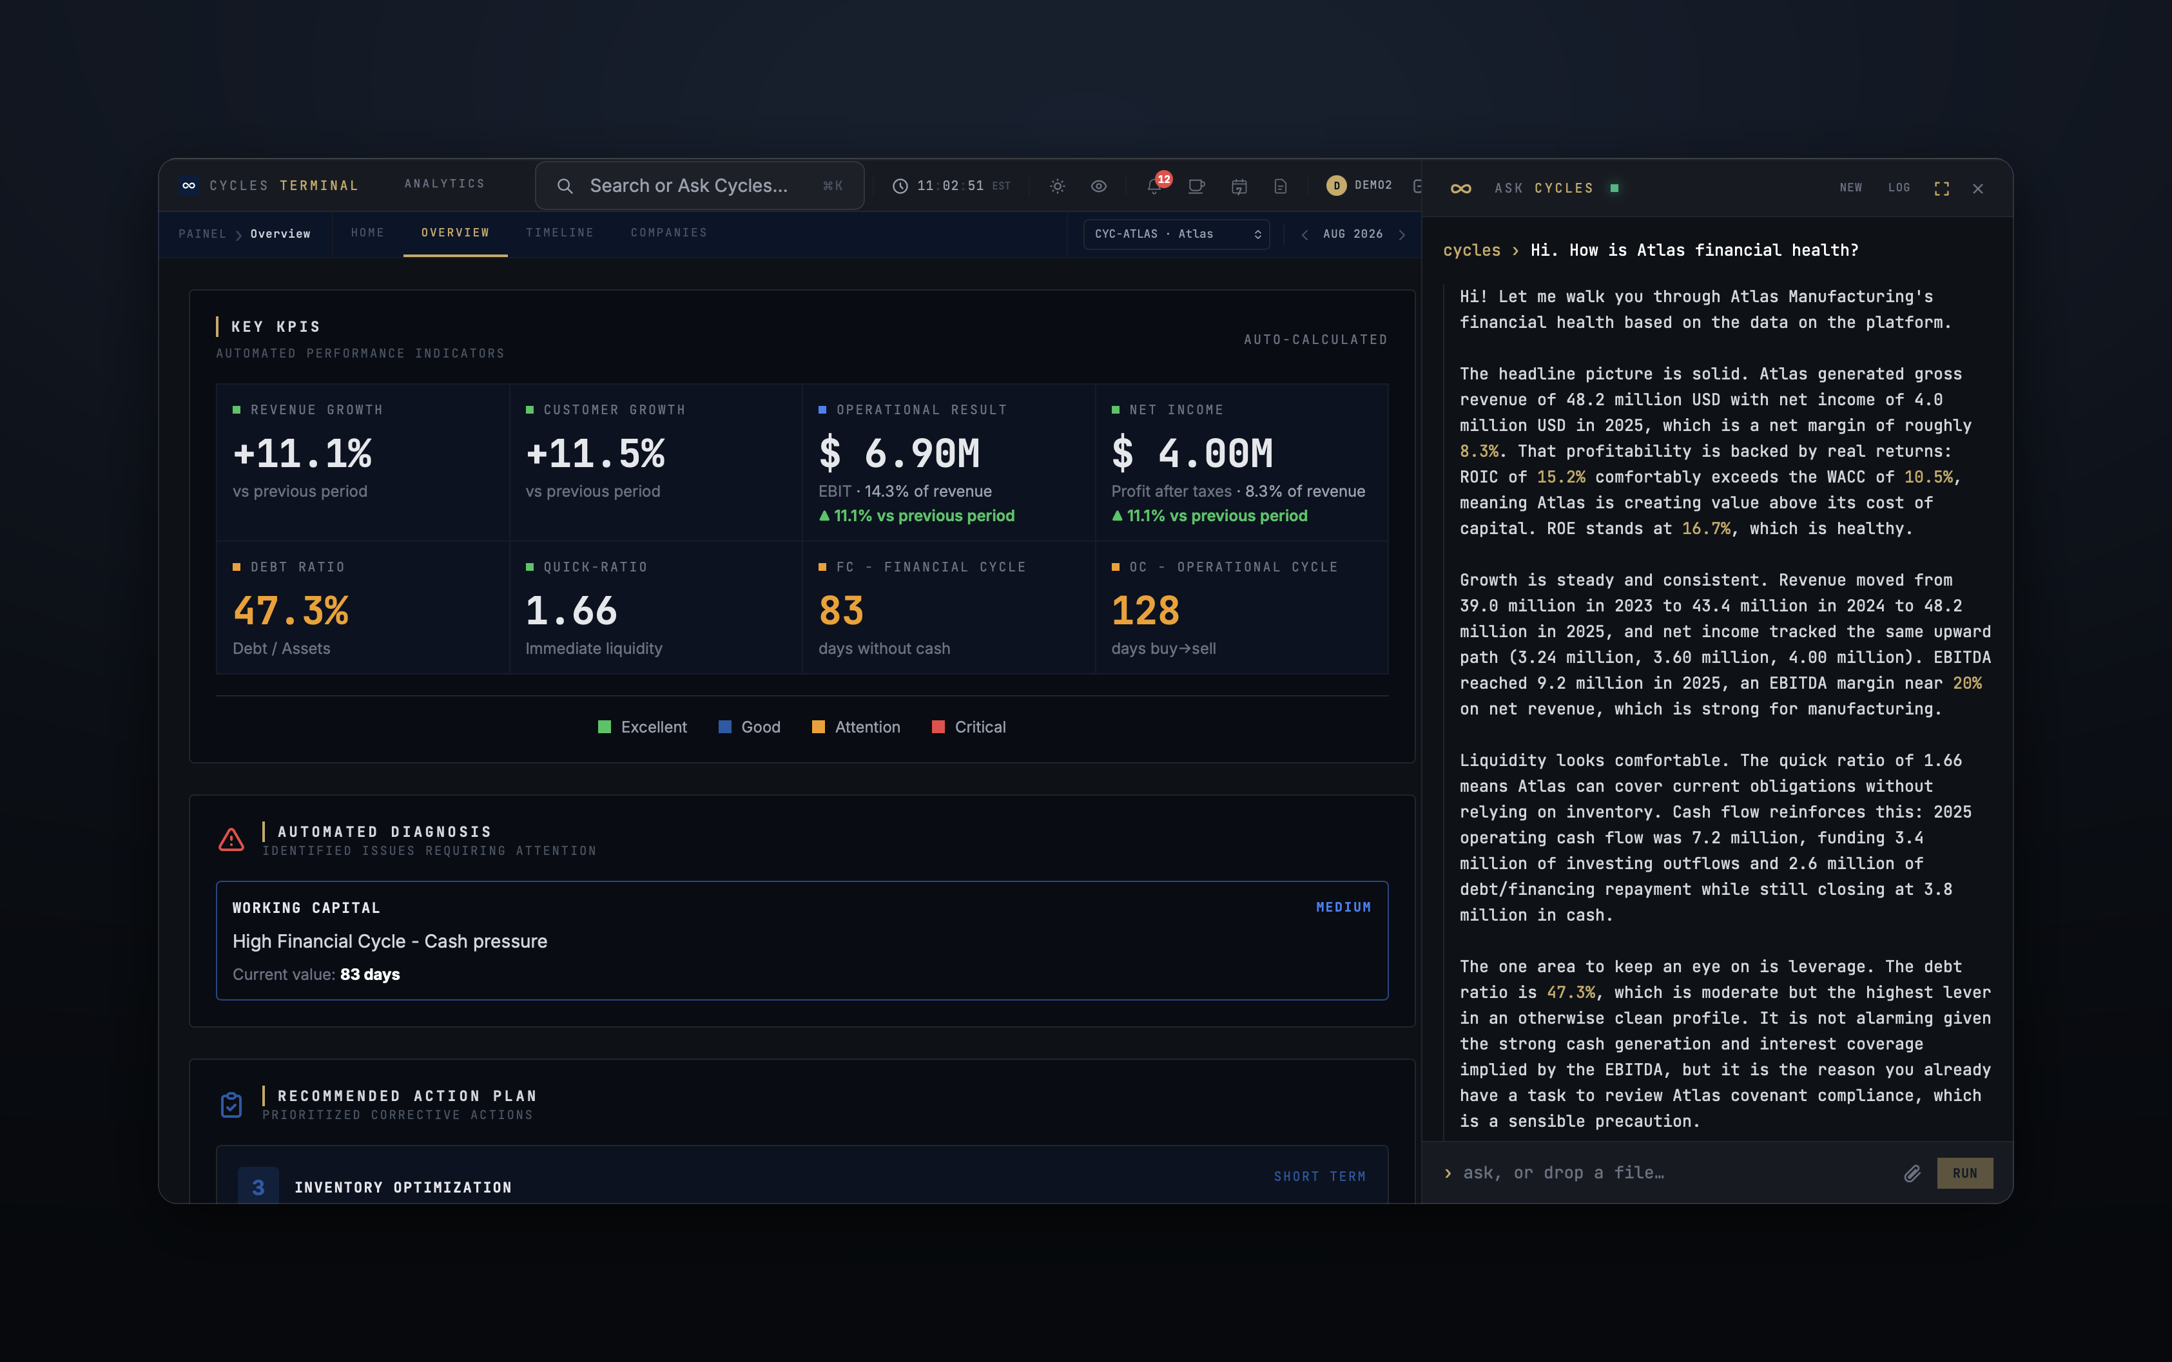Click the clock icon beside the time
The image size is (2172, 1362).
(900, 186)
